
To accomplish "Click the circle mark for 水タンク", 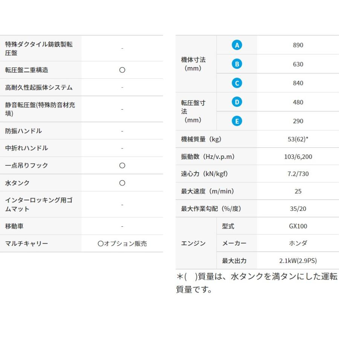I will point(122,183).
